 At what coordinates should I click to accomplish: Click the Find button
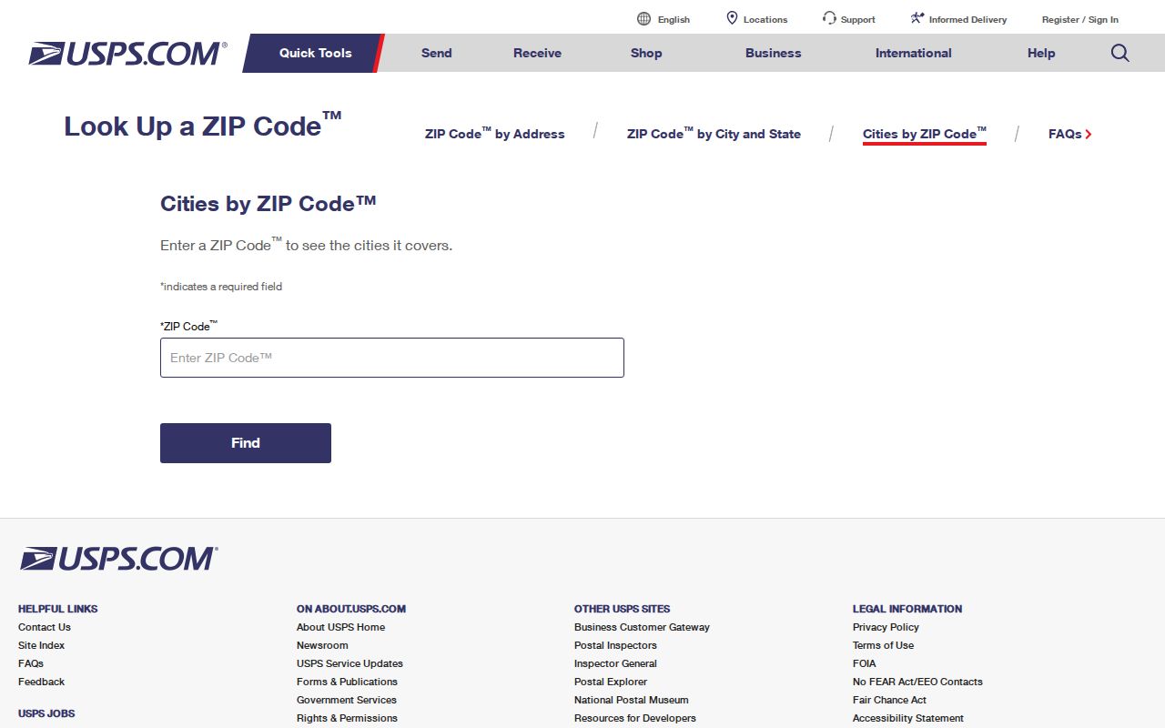246,443
